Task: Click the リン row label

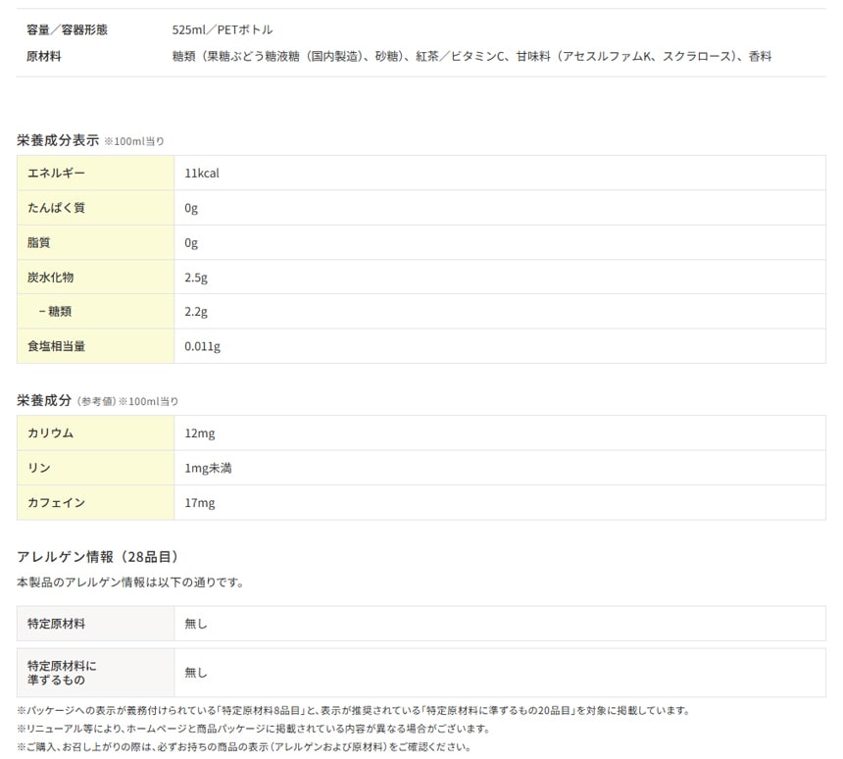Action: (x=38, y=468)
